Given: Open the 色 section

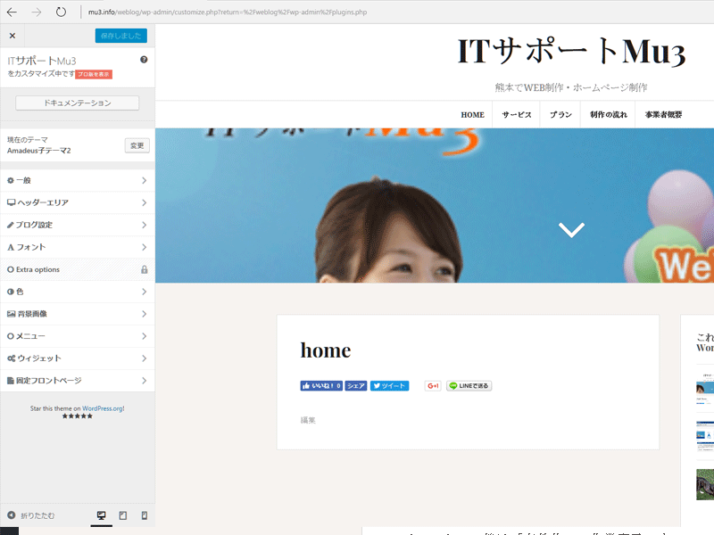Looking at the screenshot, I should pyautogui.click(x=78, y=292).
